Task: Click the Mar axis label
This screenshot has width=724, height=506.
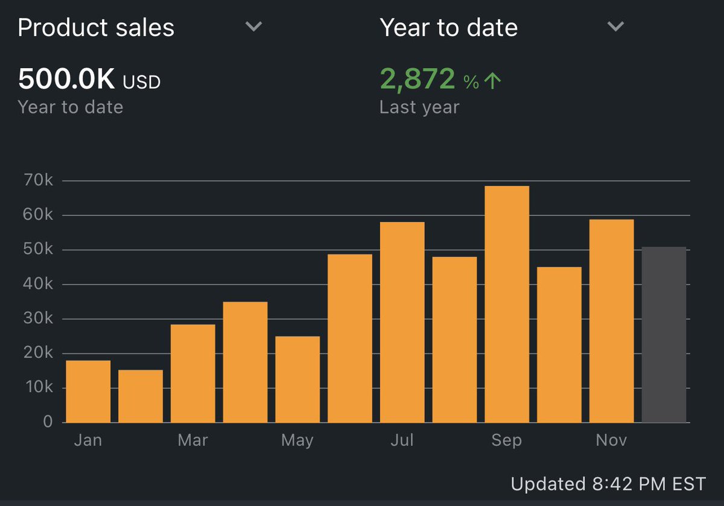Action: coord(193,441)
